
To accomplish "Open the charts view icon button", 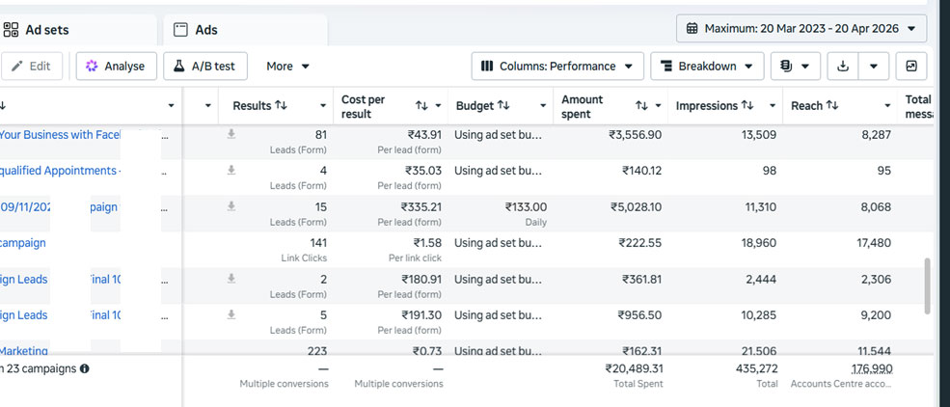I will pyautogui.click(x=910, y=67).
